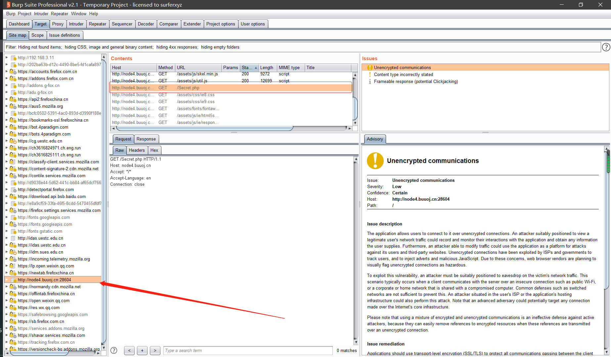Screen dimensions: 611x357
Task: Expand the https://normandy.cdn.mozilla.net tree node
Action: click(x=7, y=287)
